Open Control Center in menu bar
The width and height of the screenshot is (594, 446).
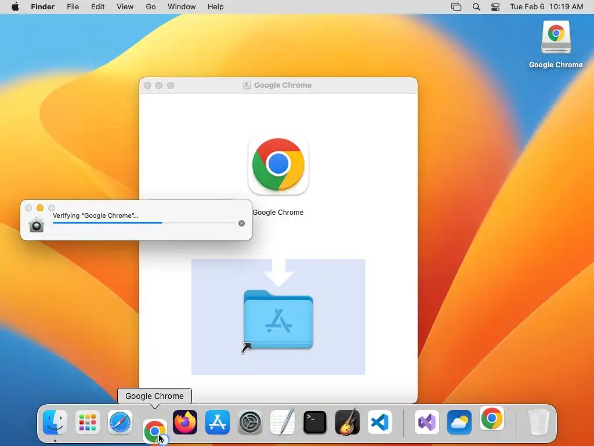[x=495, y=7]
